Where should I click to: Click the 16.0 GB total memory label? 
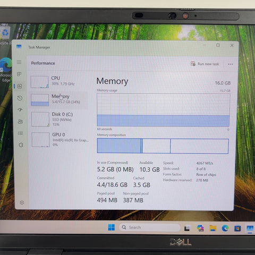click(x=223, y=83)
